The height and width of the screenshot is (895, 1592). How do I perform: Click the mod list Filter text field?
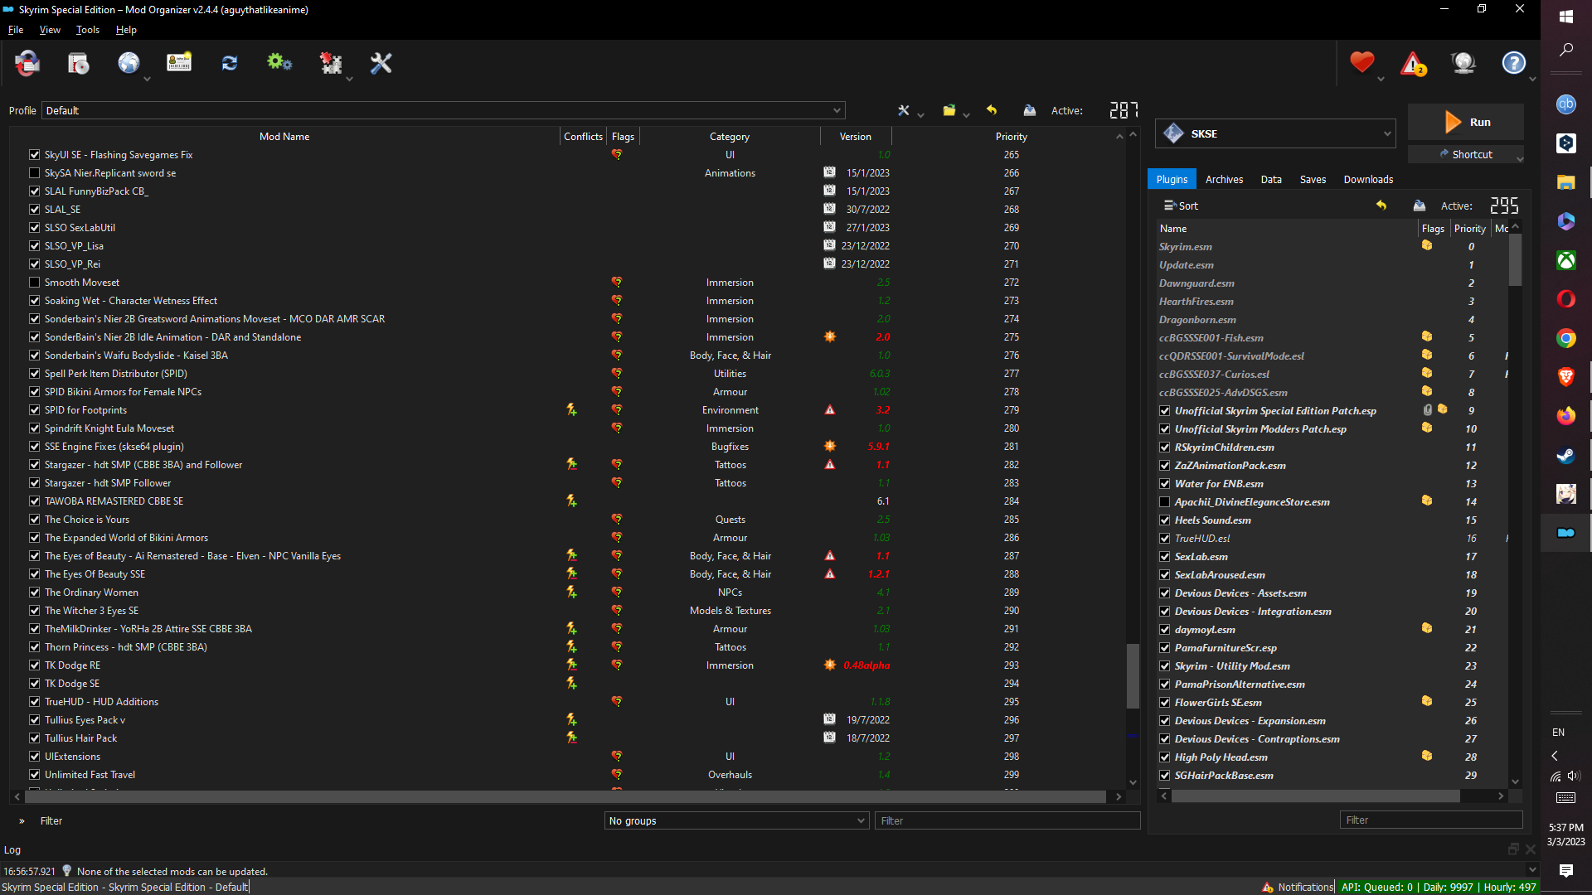pos(1007,820)
